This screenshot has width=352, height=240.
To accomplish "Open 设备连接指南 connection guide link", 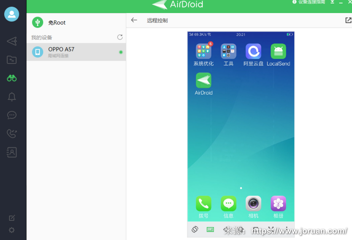I will pyautogui.click(x=309, y=2).
